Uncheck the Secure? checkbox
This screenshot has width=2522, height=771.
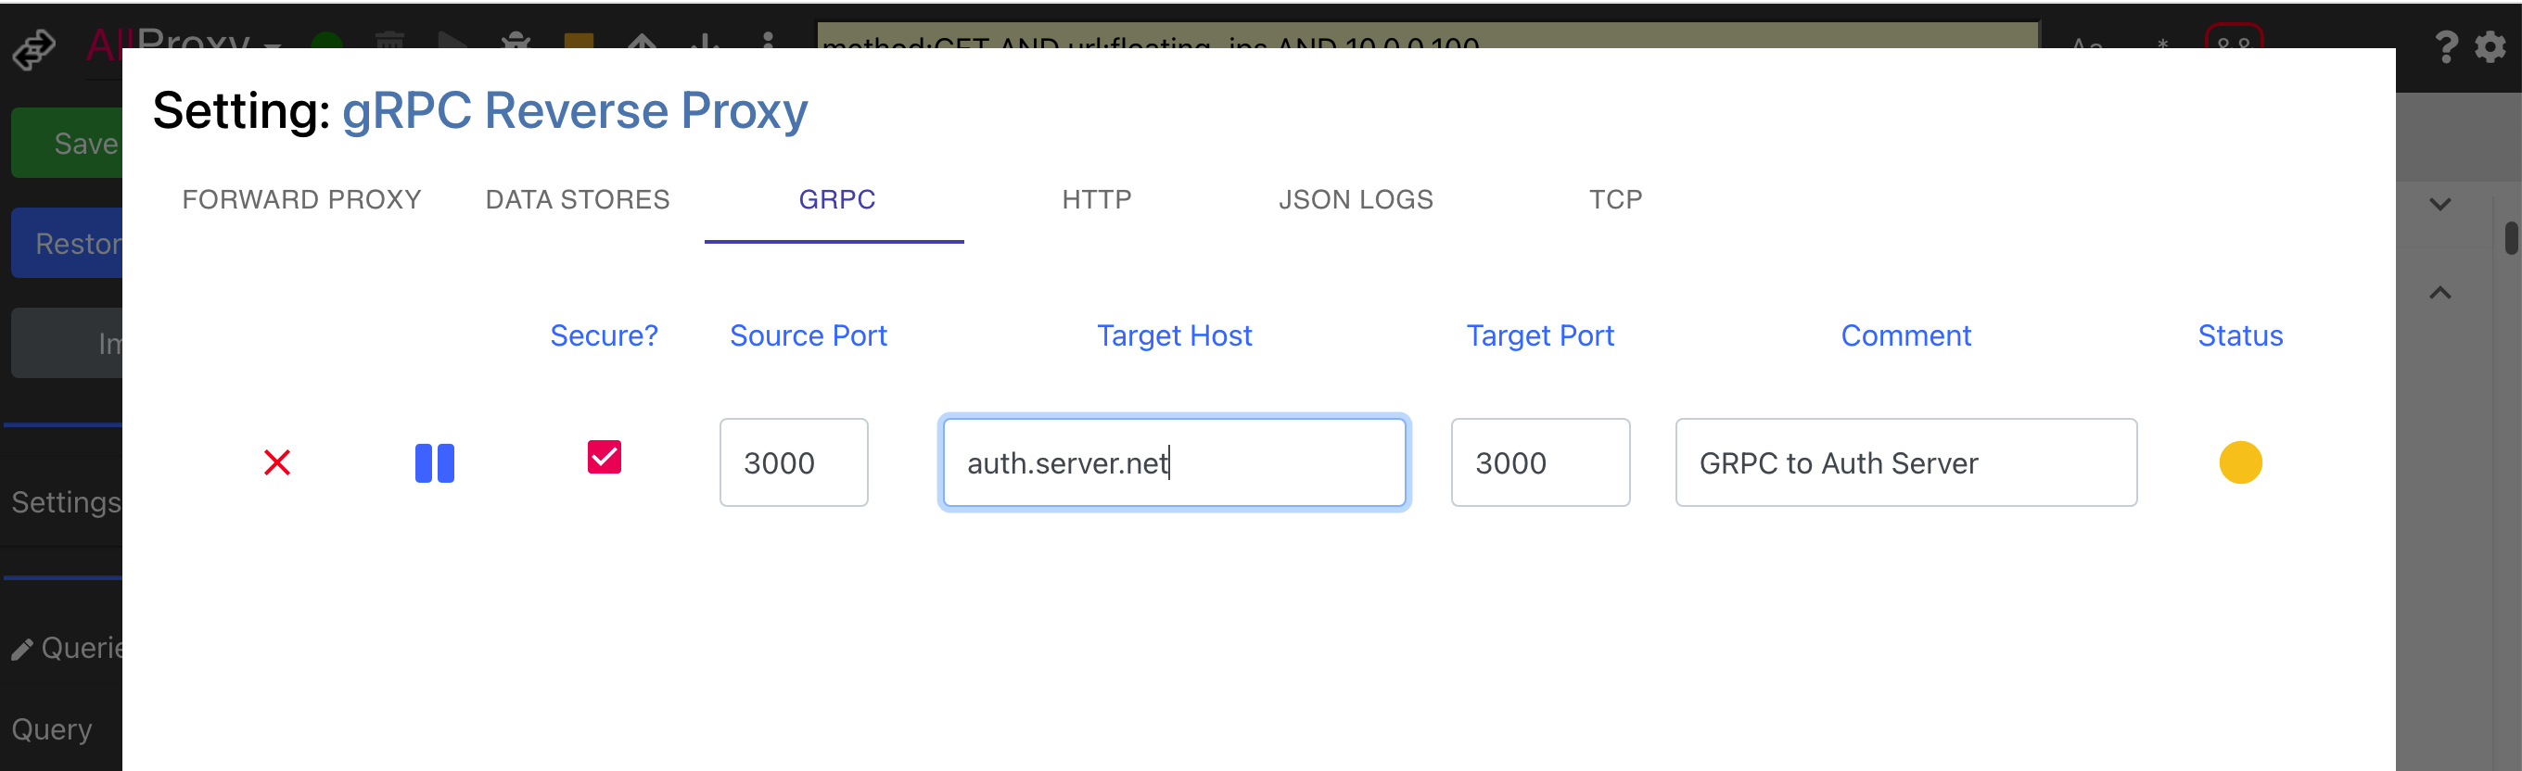[x=604, y=457]
